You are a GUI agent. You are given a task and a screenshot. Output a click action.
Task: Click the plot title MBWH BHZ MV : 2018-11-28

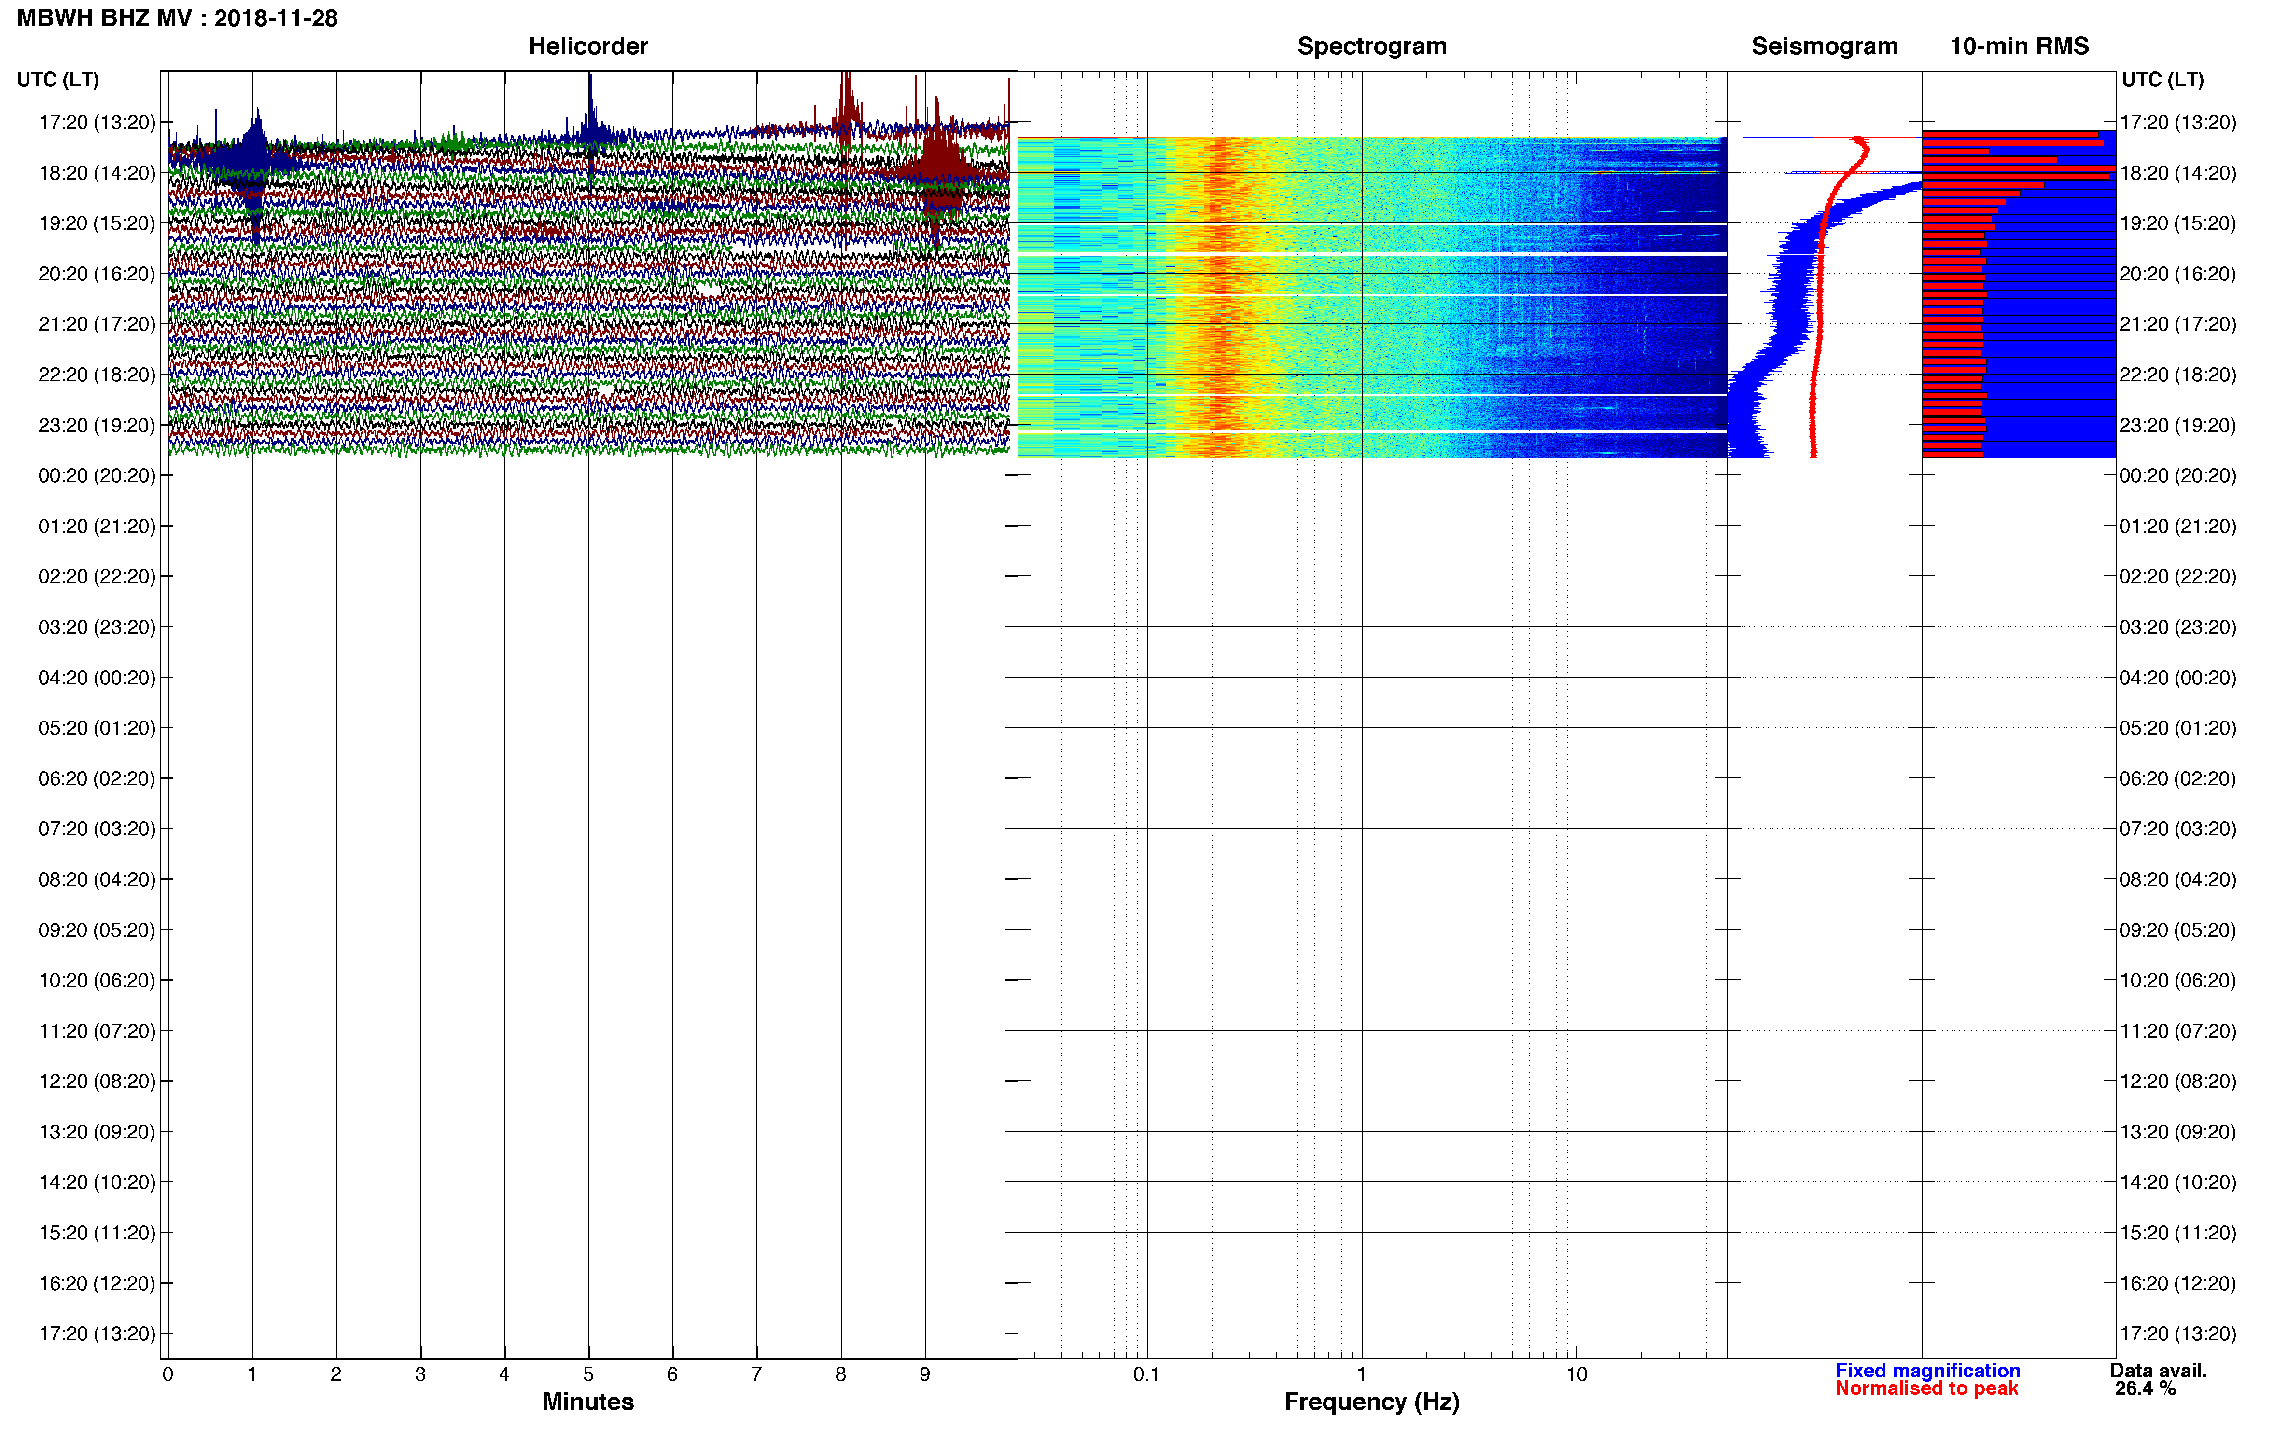[177, 18]
